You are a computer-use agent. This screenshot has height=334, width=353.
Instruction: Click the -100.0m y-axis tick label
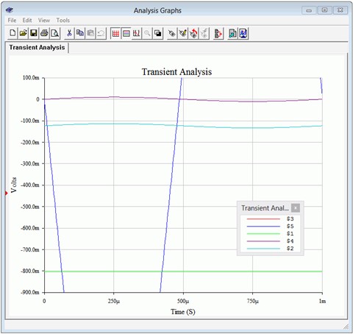(x=30, y=121)
